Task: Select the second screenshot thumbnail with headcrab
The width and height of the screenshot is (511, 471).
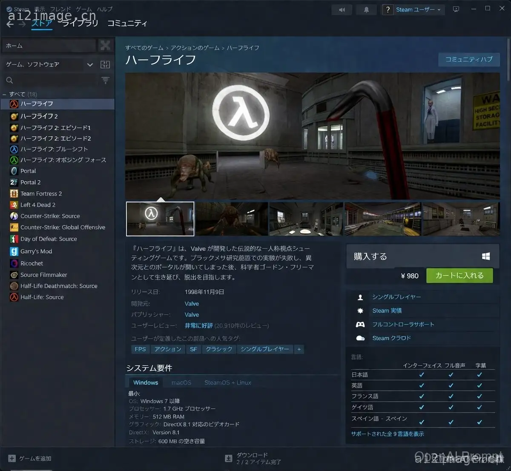Action: tap(232, 219)
